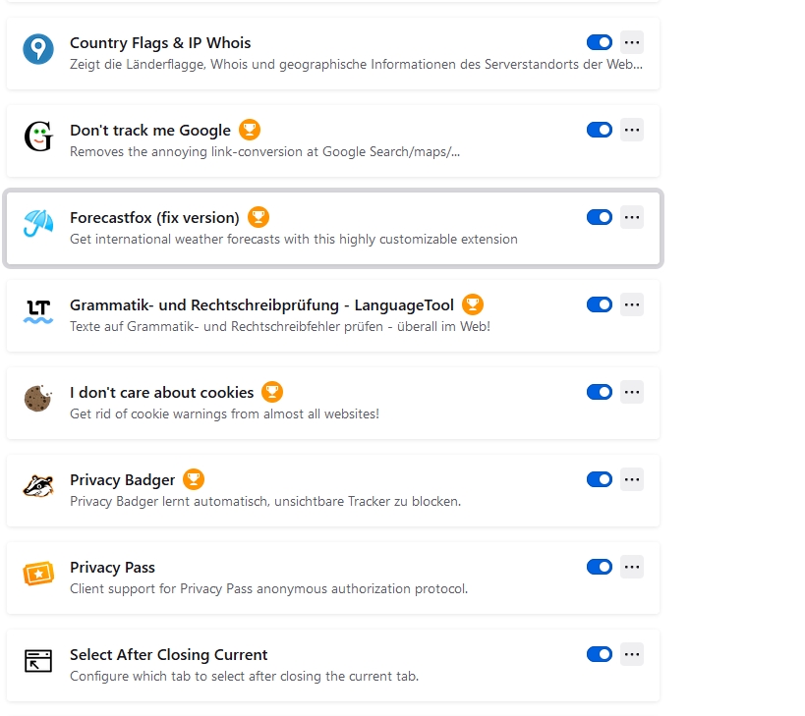Click the LanguageTool LT icon
Image resolution: width=805 pixels, height=716 pixels.
pos(38,311)
